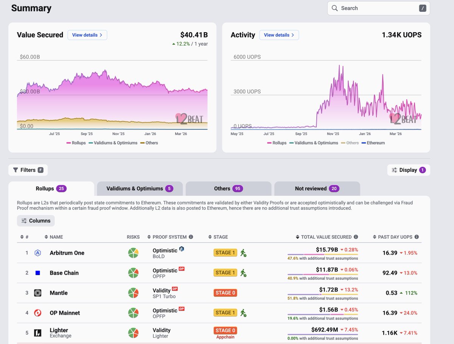
Task: Open the Filters button
Action: (28, 170)
